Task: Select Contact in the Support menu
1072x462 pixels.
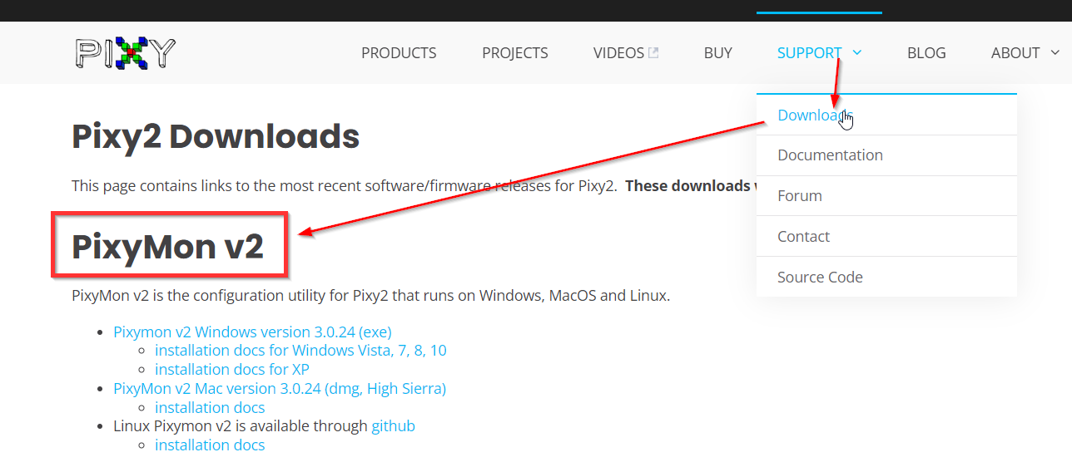Action: tap(886, 236)
